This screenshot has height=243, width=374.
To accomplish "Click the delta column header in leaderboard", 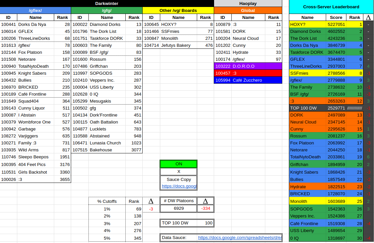I will click(x=368, y=17).
